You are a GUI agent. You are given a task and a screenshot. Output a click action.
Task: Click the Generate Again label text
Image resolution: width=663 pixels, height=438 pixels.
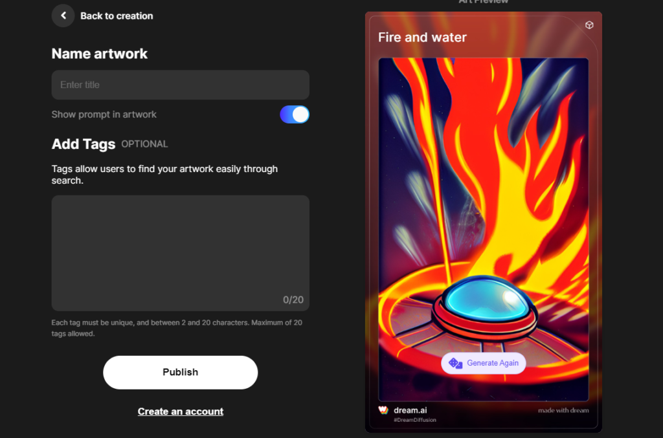click(x=493, y=363)
